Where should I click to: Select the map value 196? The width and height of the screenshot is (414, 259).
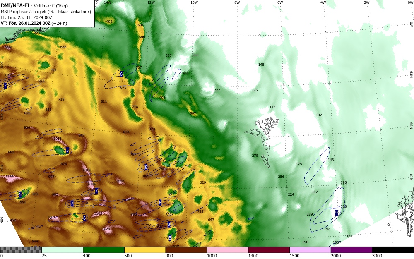tap(344, 182)
